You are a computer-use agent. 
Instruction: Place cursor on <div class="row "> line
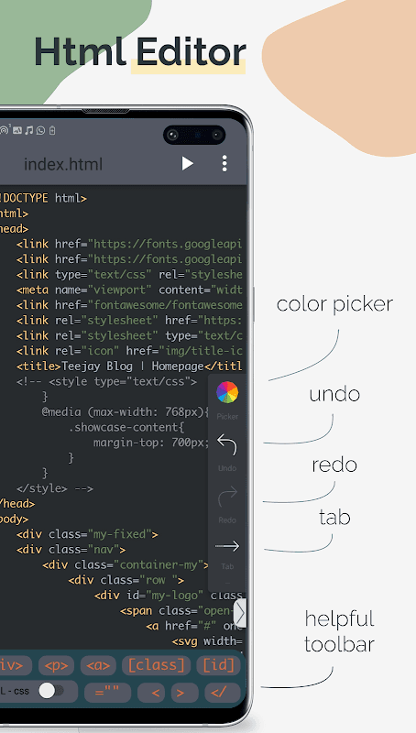126,580
